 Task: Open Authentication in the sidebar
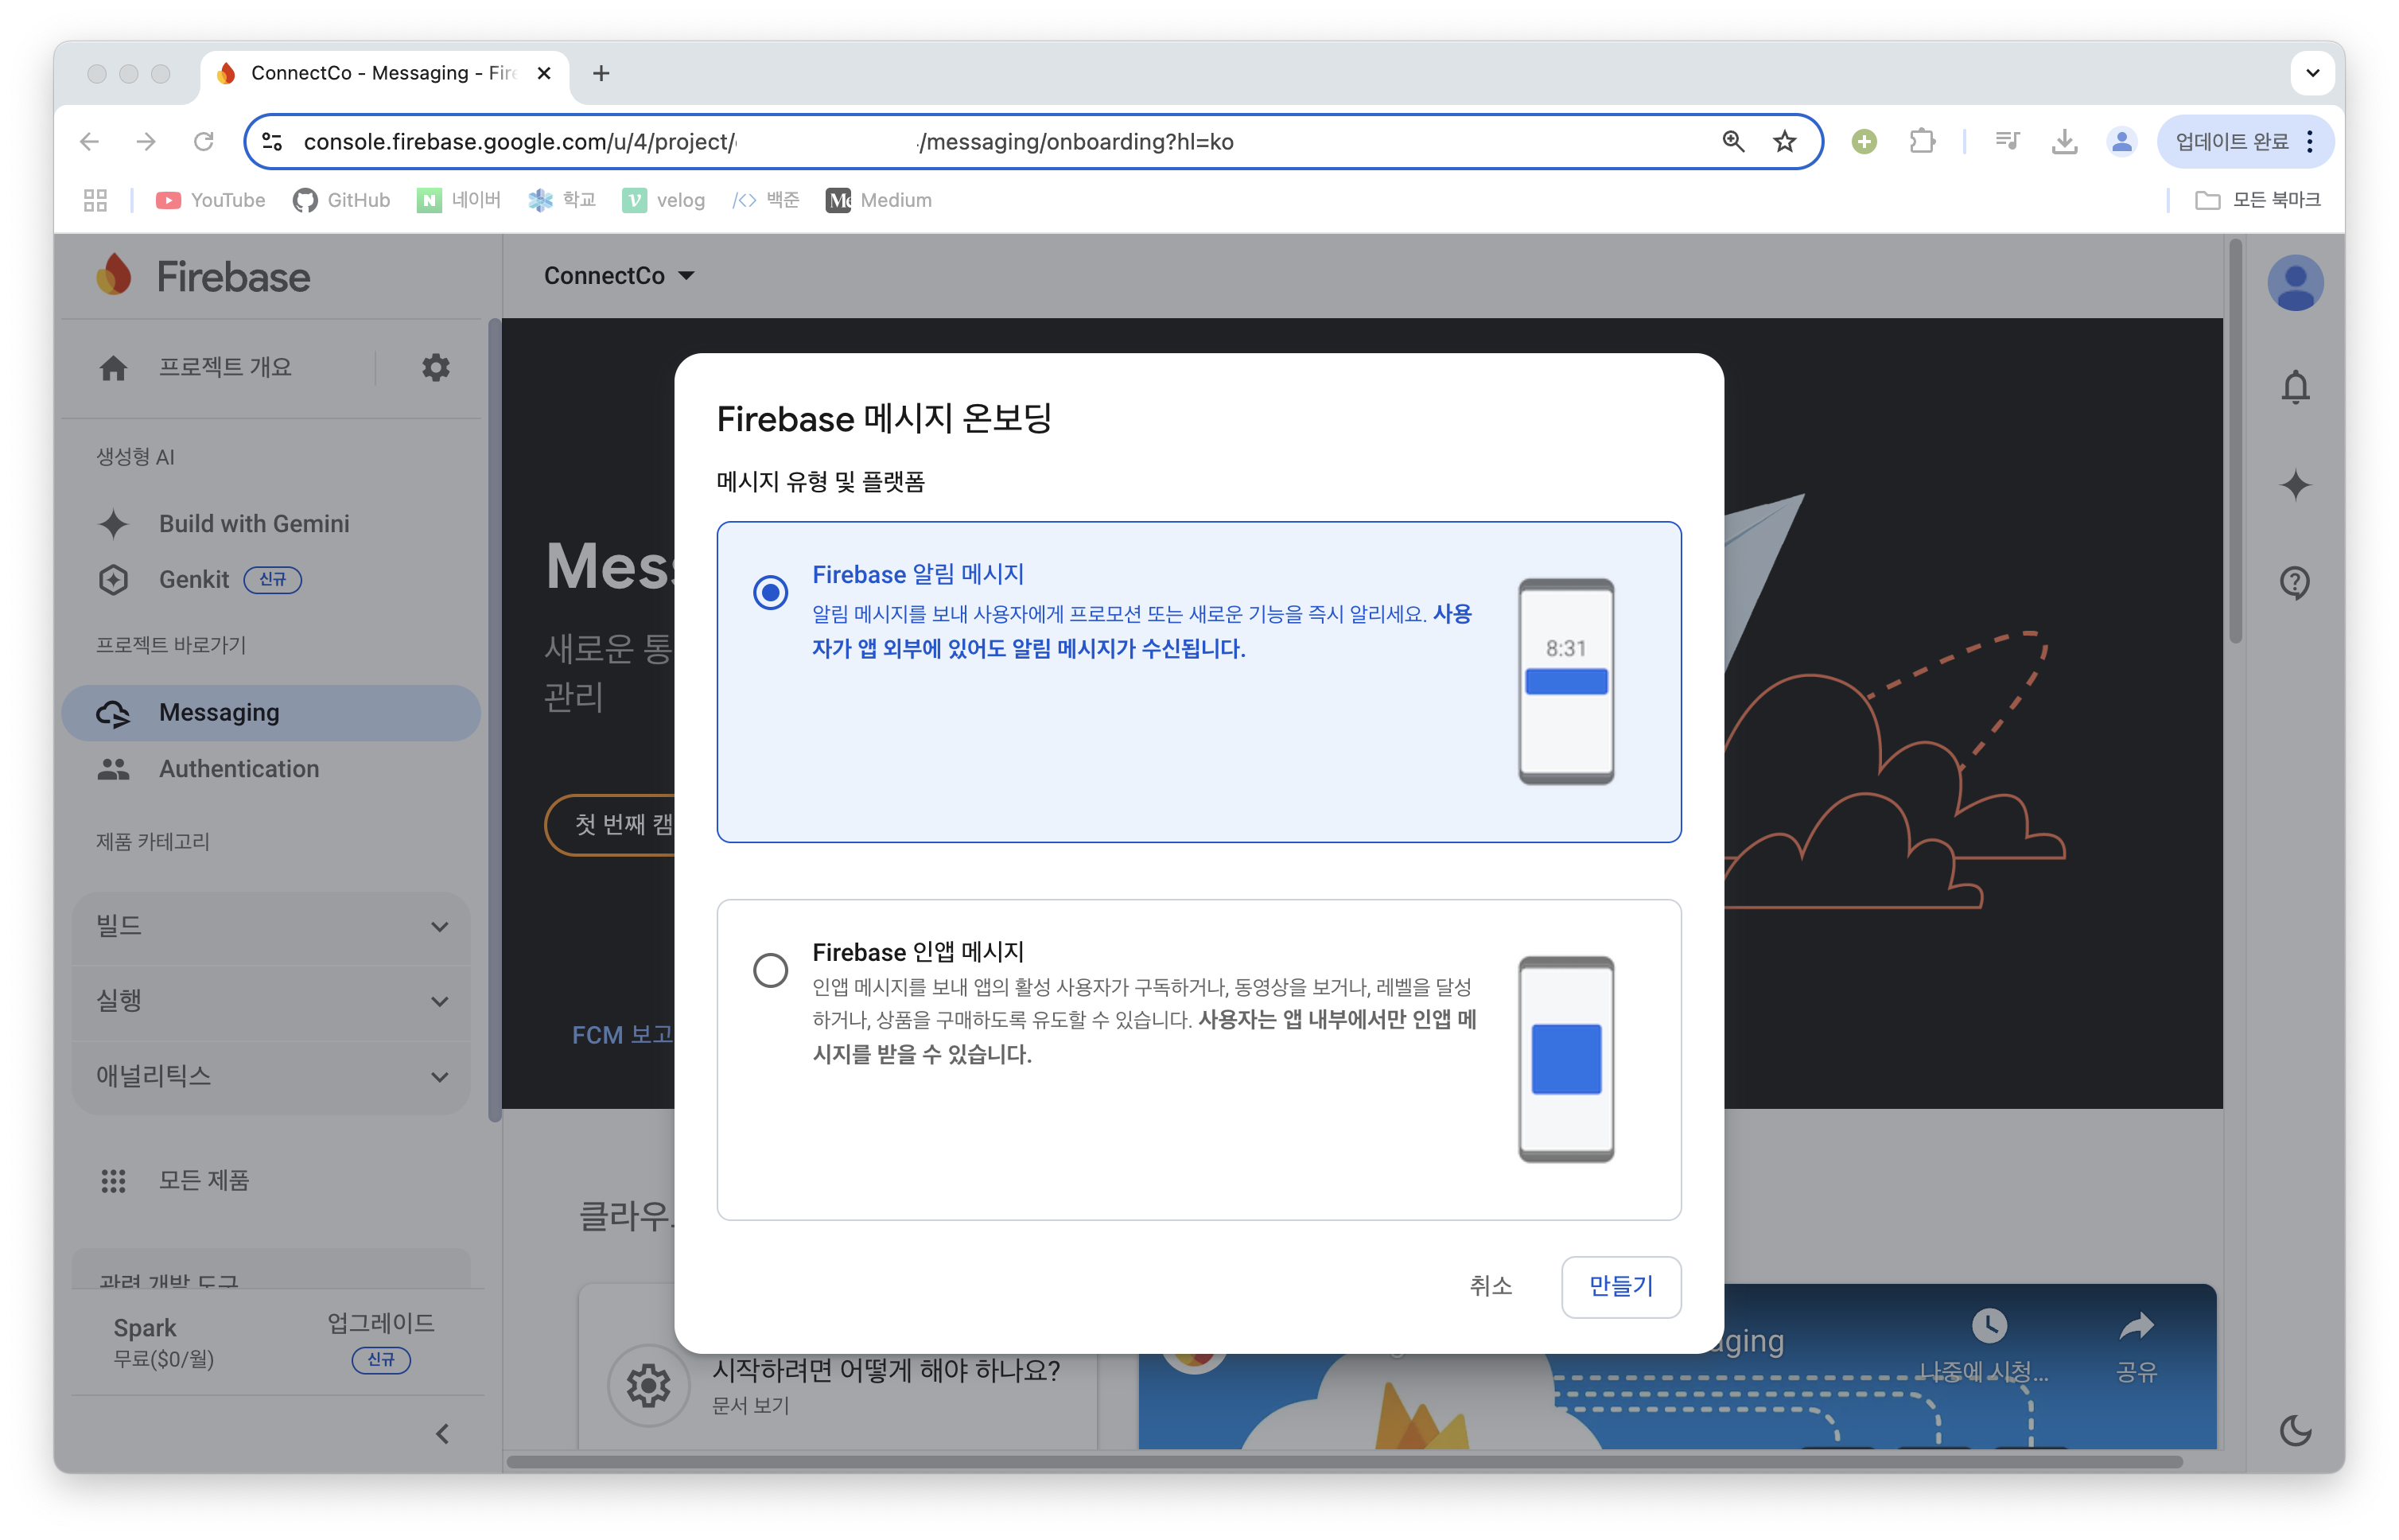click(x=239, y=769)
